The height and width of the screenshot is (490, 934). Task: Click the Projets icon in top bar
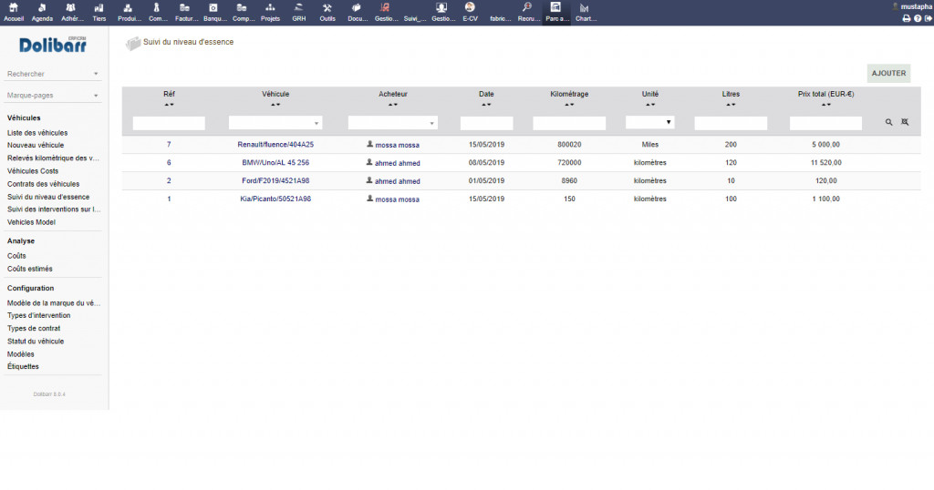point(270,11)
